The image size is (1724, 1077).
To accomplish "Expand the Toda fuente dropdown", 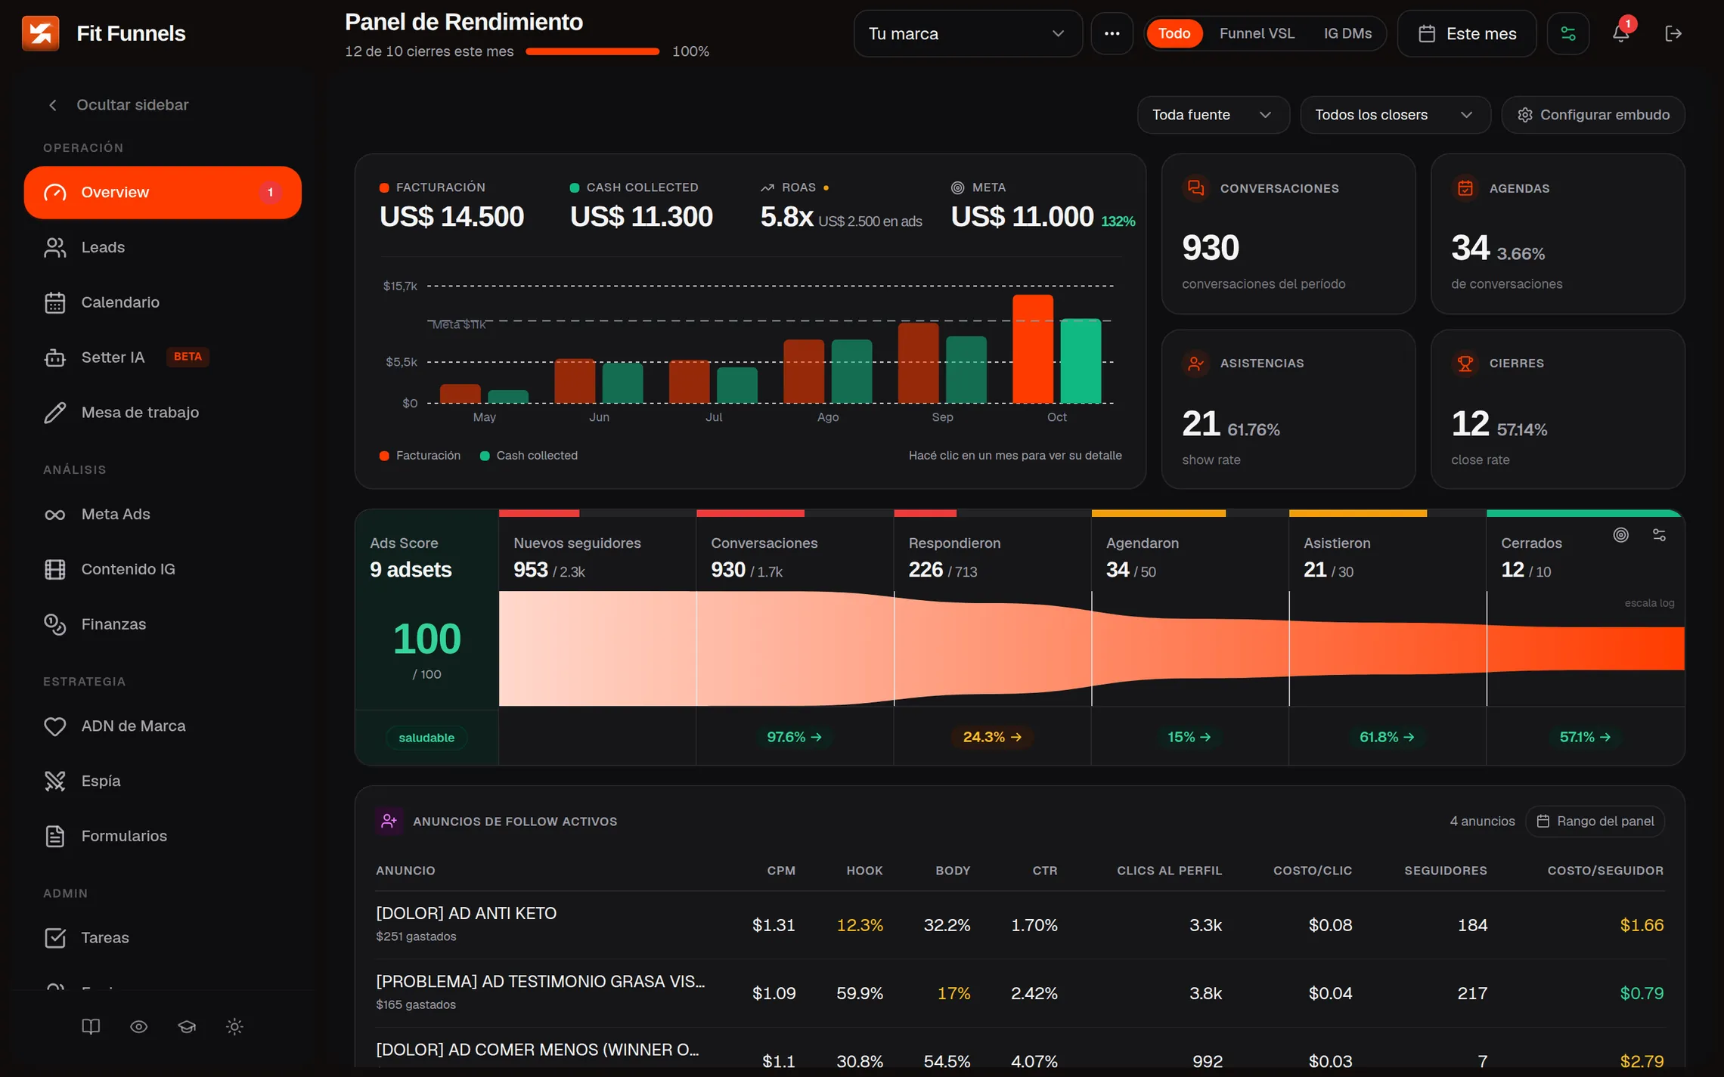I will (x=1212, y=115).
